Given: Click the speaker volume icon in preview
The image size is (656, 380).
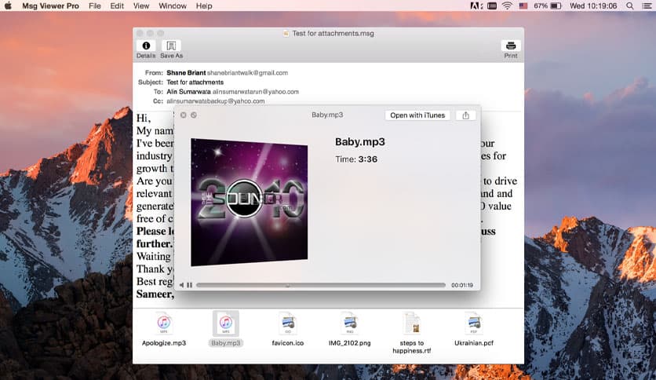Looking at the screenshot, I should pos(181,285).
